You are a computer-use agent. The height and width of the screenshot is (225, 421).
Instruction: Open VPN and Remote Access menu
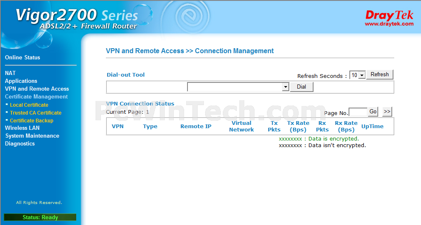(x=37, y=89)
